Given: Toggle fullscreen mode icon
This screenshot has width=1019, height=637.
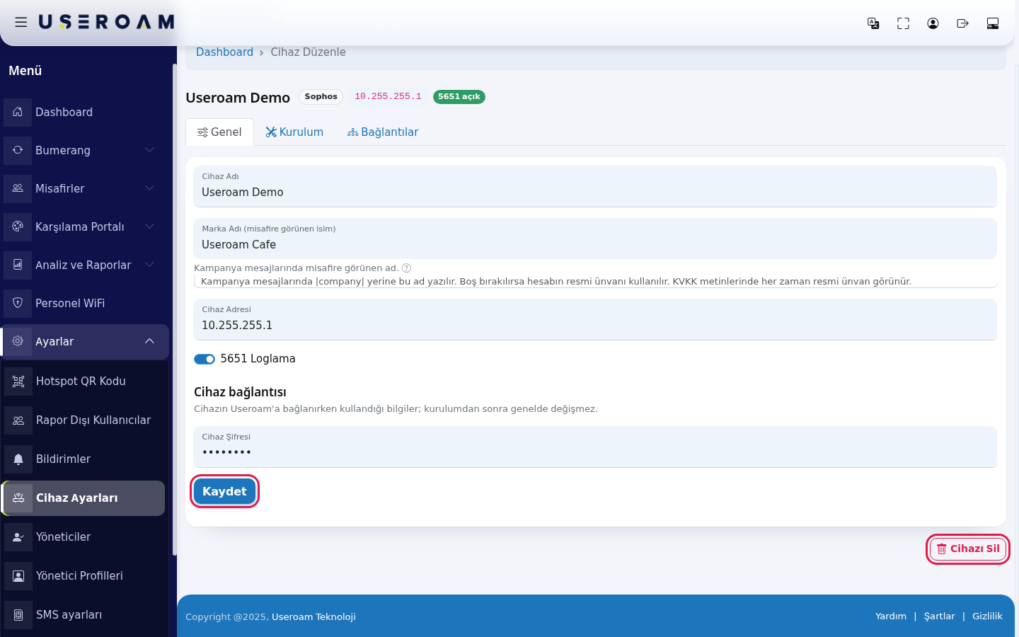Looking at the screenshot, I should coord(903,23).
